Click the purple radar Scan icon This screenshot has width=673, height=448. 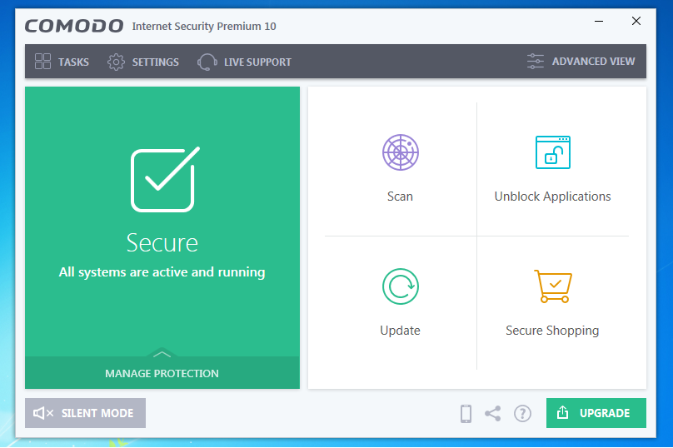(x=401, y=152)
